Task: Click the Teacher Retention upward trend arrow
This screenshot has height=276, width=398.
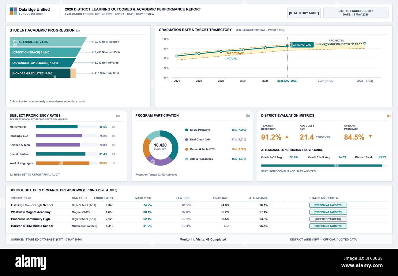Action: coord(287,137)
